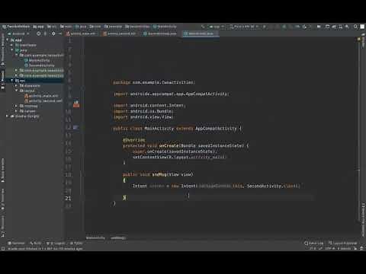Open the Android project view dropdown
Viewport: 366px width, 274px height.
click(x=18, y=33)
